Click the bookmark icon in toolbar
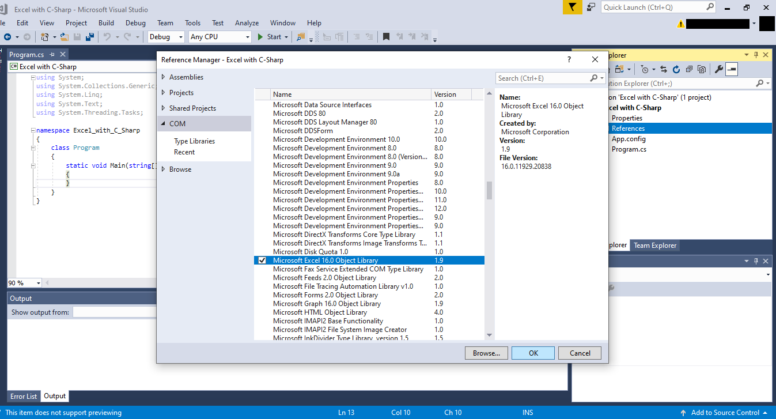 (x=386, y=37)
